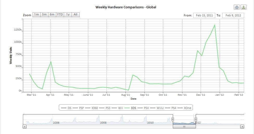The height and width of the screenshot is (134, 254).
Task: Click the navigator right scroll arrow
Action: point(242,127)
